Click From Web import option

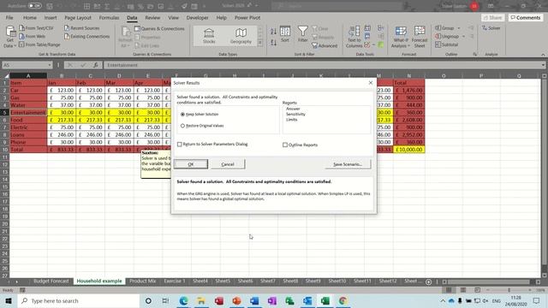33,36
